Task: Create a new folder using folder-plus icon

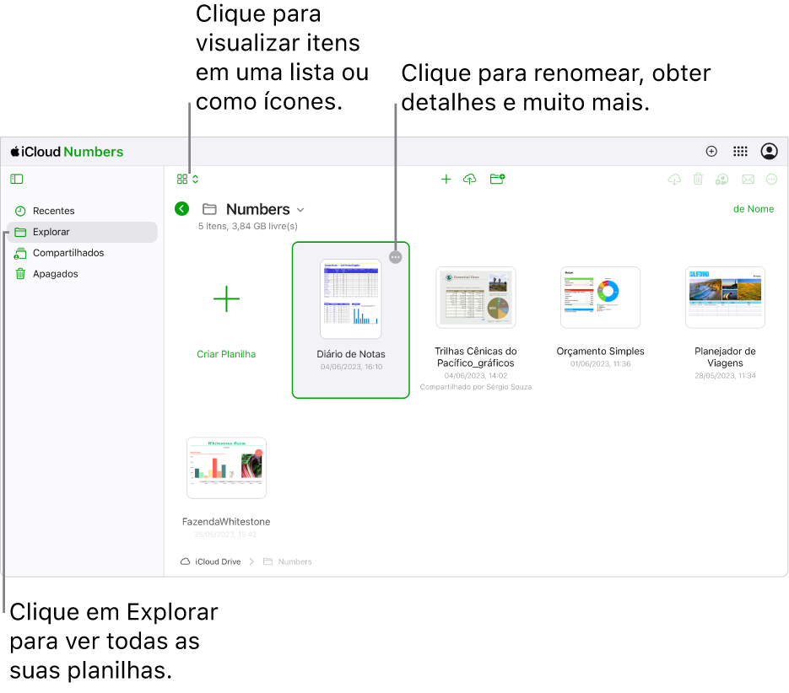Action: (497, 179)
